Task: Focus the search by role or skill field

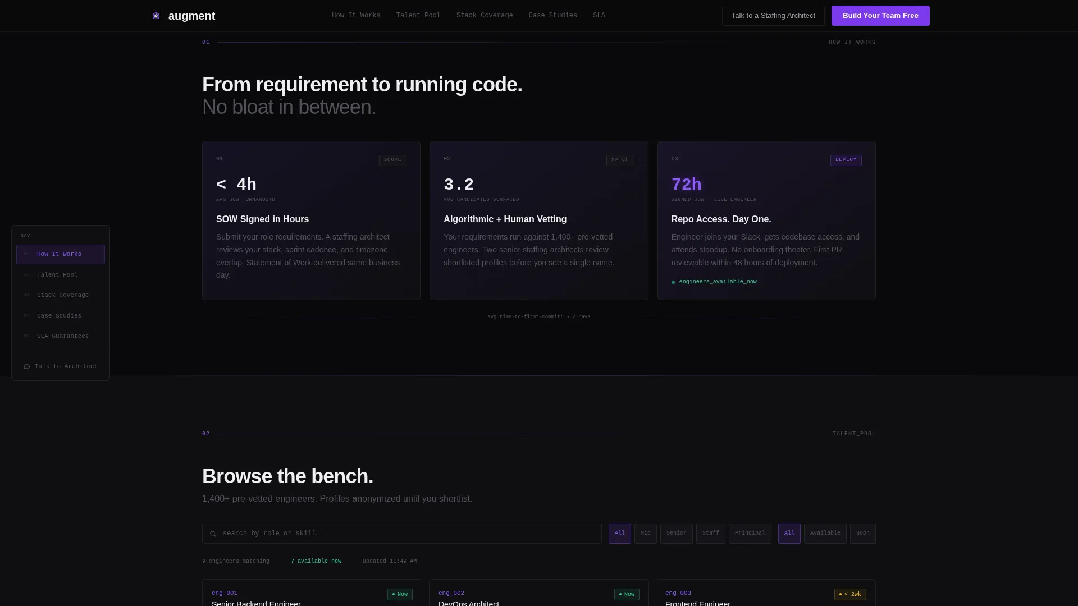Action: coord(402,534)
